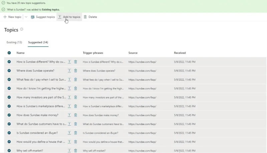Click 'Why sell off-market?' trigger phrase cell
The image size is (267, 153).
tap(94, 151)
